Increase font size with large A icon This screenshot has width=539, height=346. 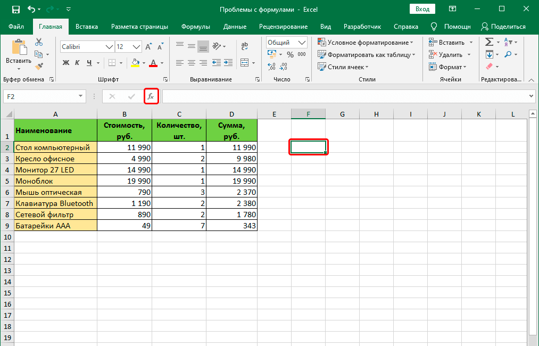(x=148, y=46)
